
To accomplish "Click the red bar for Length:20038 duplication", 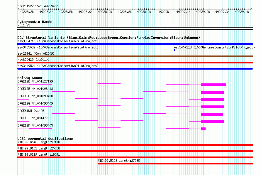I will (x=135, y=151).
